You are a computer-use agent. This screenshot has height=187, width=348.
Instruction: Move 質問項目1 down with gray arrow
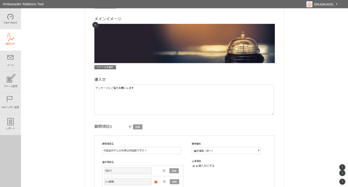pyautogui.click(x=130, y=127)
